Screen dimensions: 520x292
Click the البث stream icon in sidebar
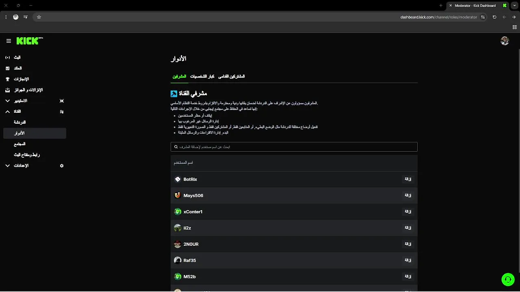pos(7,58)
